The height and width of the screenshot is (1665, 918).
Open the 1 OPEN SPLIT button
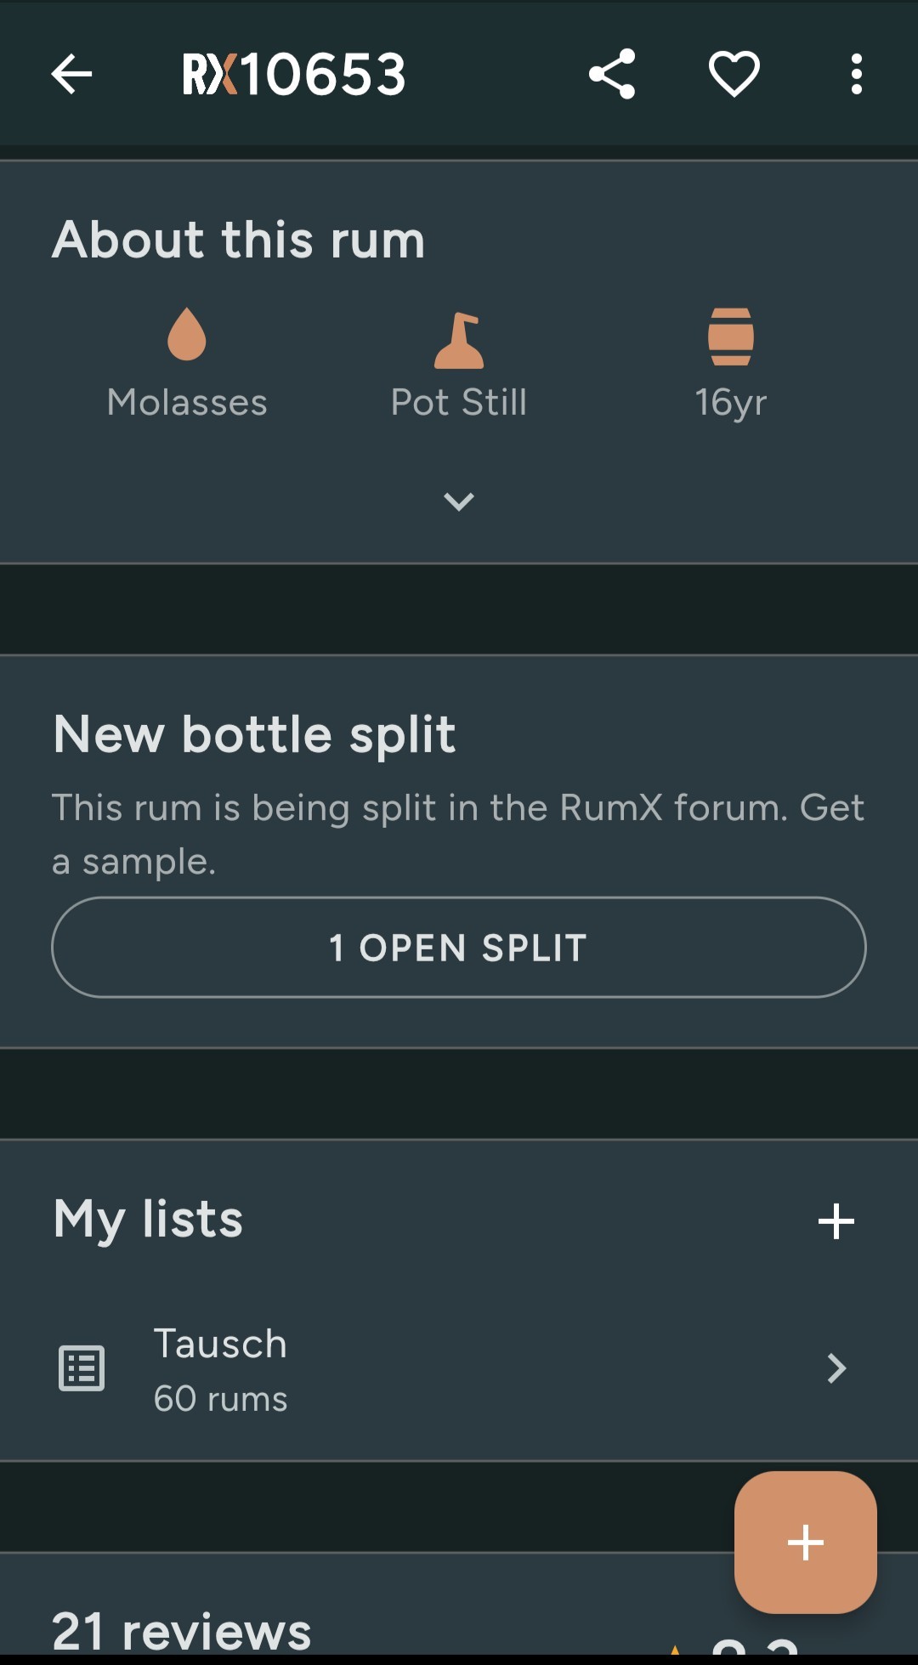459,947
